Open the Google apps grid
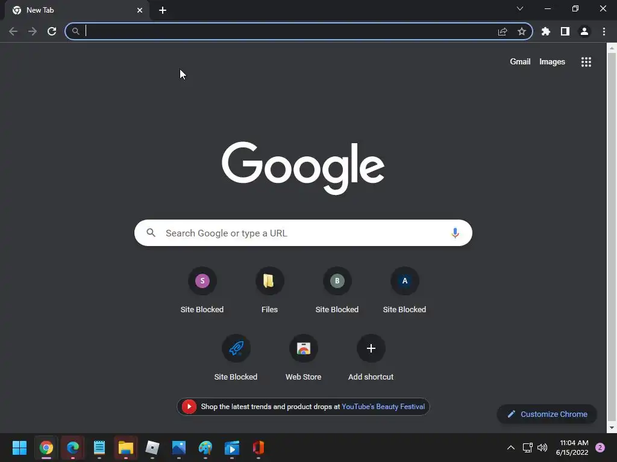This screenshot has width=617, height=462. [586, 62]
